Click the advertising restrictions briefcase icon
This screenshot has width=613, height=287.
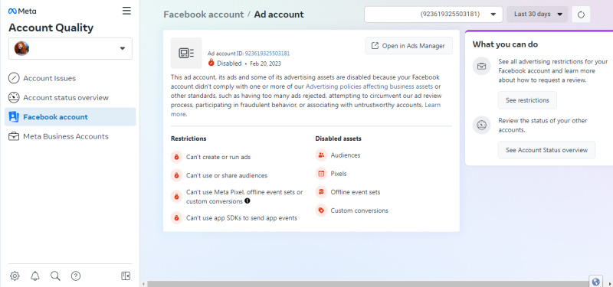[482, 66]
